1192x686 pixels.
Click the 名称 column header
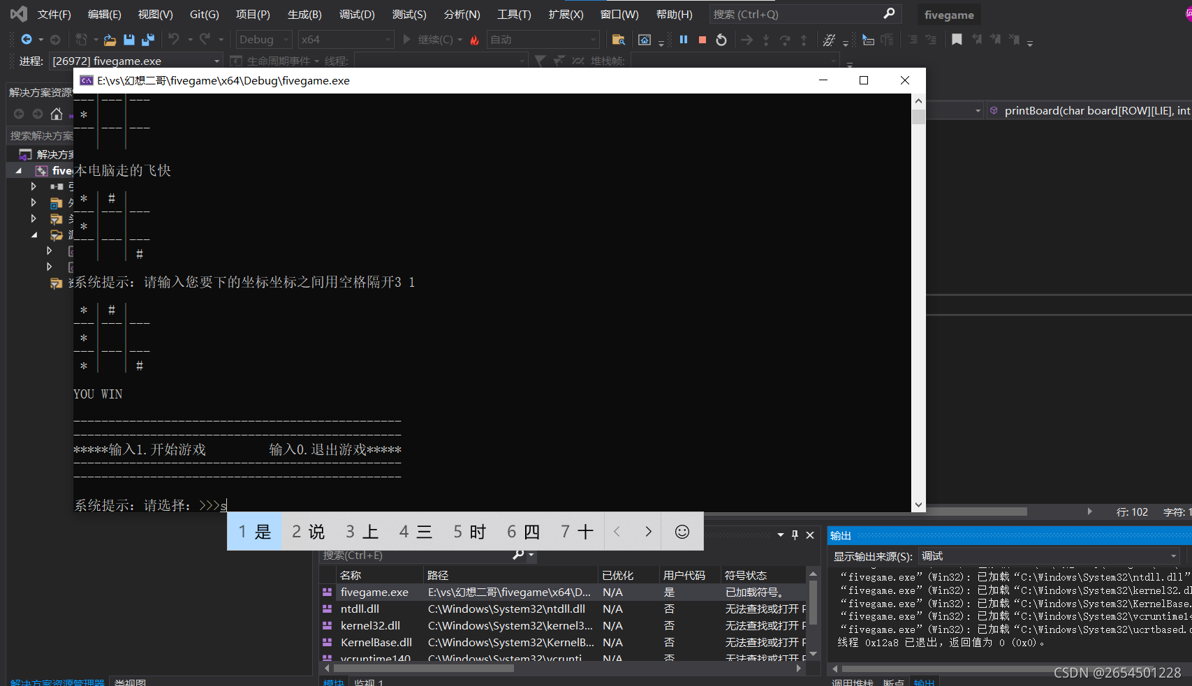[379, 575]
